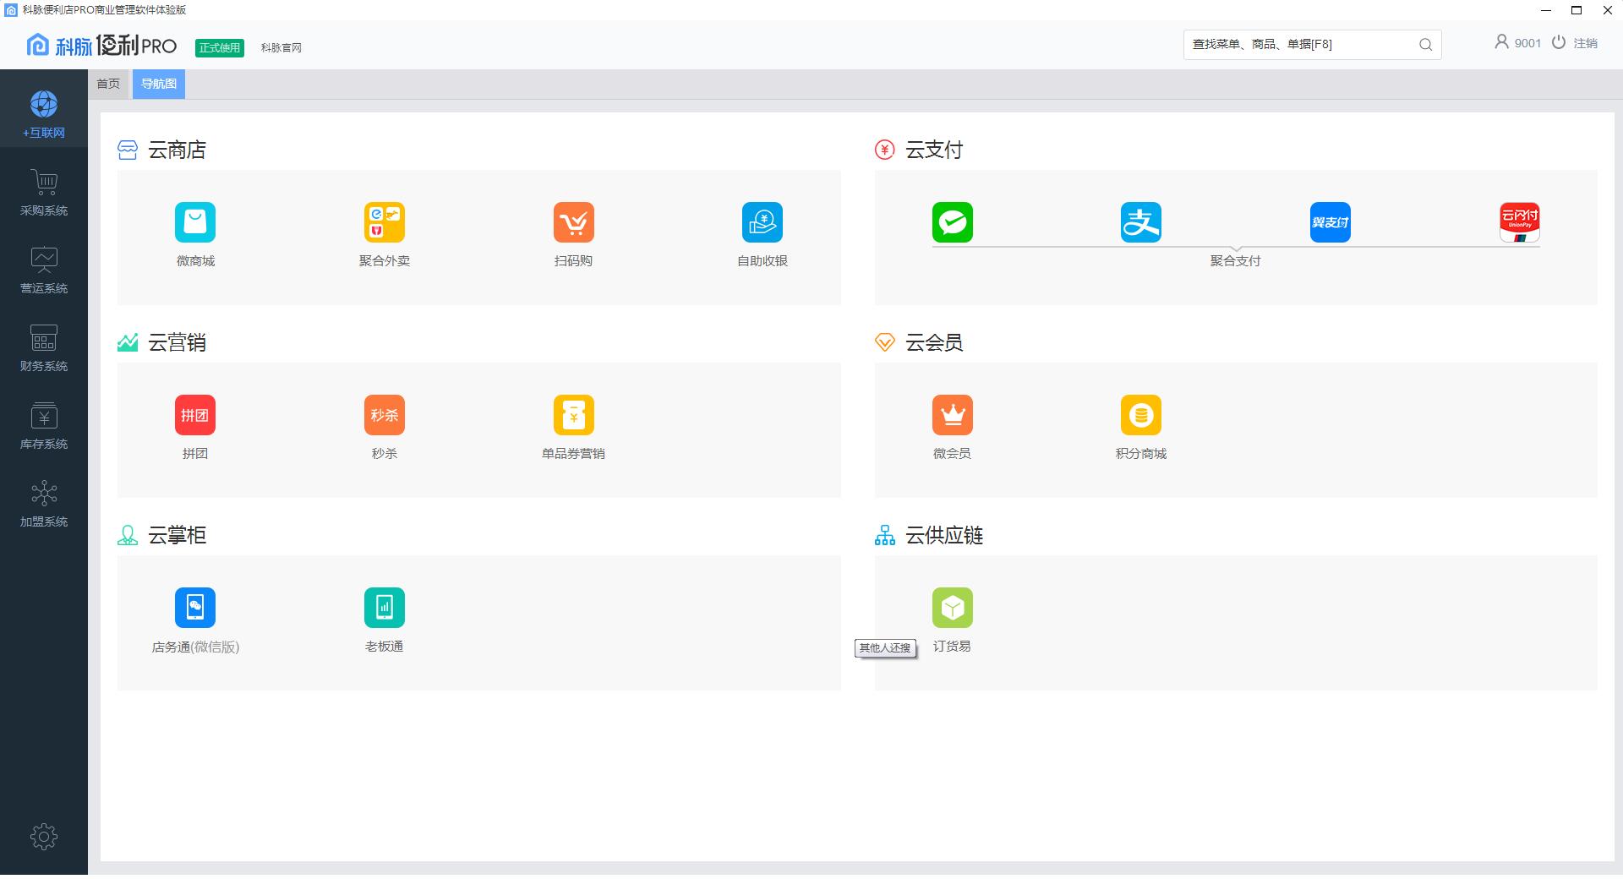Viewport: 1623px width, 879px height.
Task: Open 库存系统 in the sidebar
Action: (44, 426)
